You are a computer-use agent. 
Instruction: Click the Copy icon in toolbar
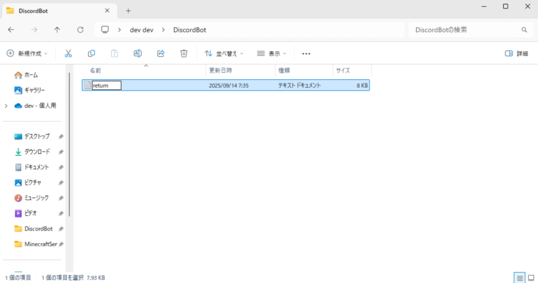[91, 54]
